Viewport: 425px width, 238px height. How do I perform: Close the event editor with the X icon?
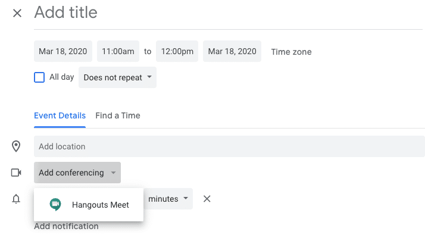coord(17,13)
